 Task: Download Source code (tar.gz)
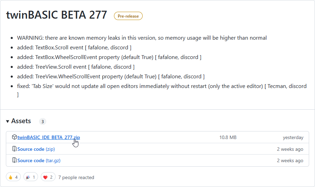click(39, 160)
